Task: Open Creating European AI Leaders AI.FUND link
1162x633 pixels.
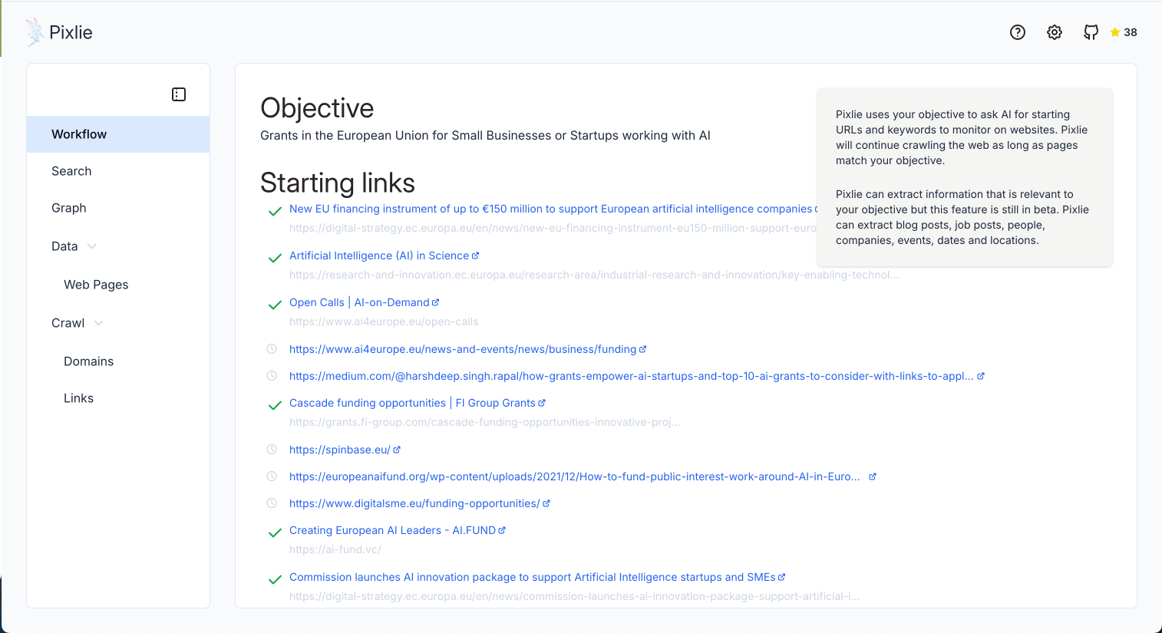Action: [x=392, y=530]
